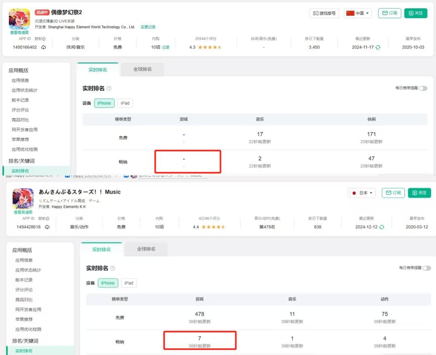Refresh the 2024-11-17 latest update date
Image resolution: width=436 pixels, height=355 pixels.
(378, 47)
